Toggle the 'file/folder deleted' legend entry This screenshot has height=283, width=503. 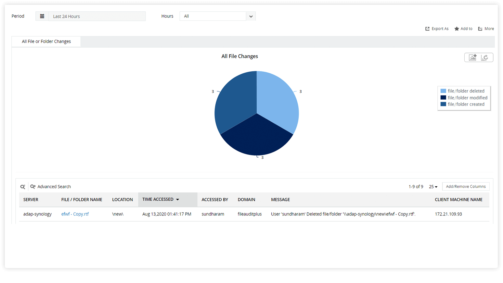464,91
